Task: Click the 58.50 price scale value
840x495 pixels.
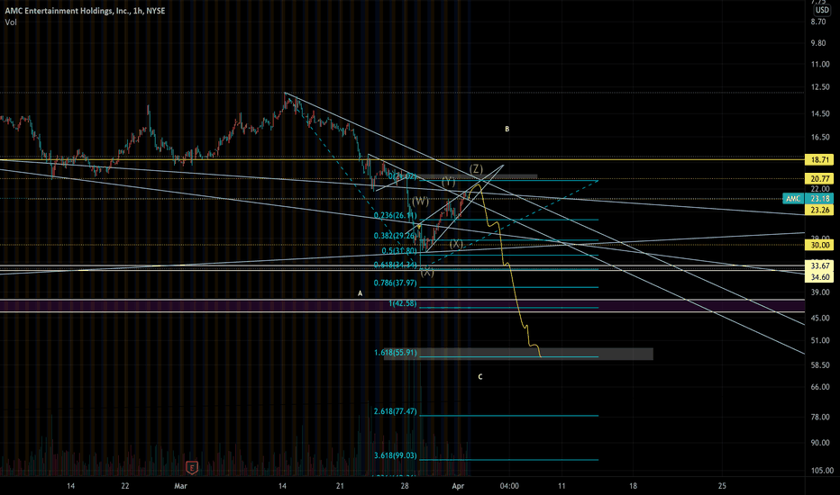Action: (x=820, y=365)
